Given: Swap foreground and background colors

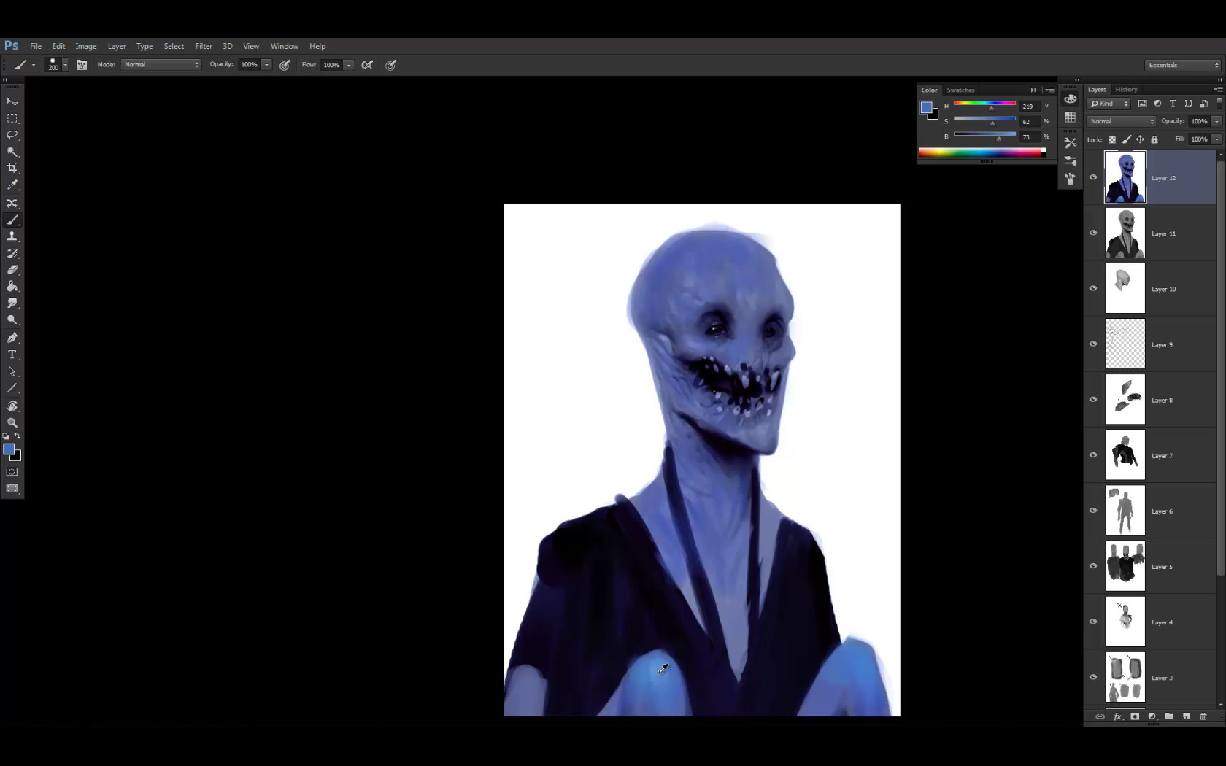Looking at the screenshot, I should 18,436.
